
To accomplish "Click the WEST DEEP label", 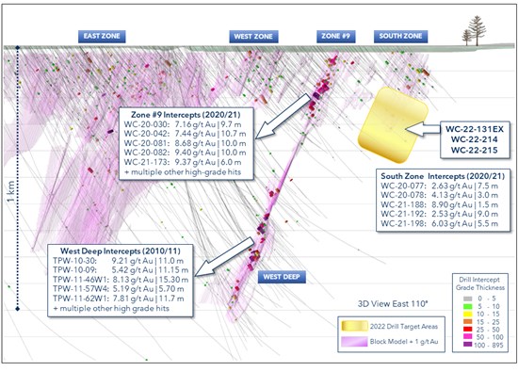I will pyautogui.click(x=282, y=277).
